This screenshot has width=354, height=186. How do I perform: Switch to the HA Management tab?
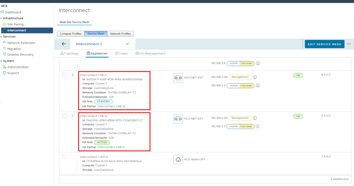pos(150,53)
